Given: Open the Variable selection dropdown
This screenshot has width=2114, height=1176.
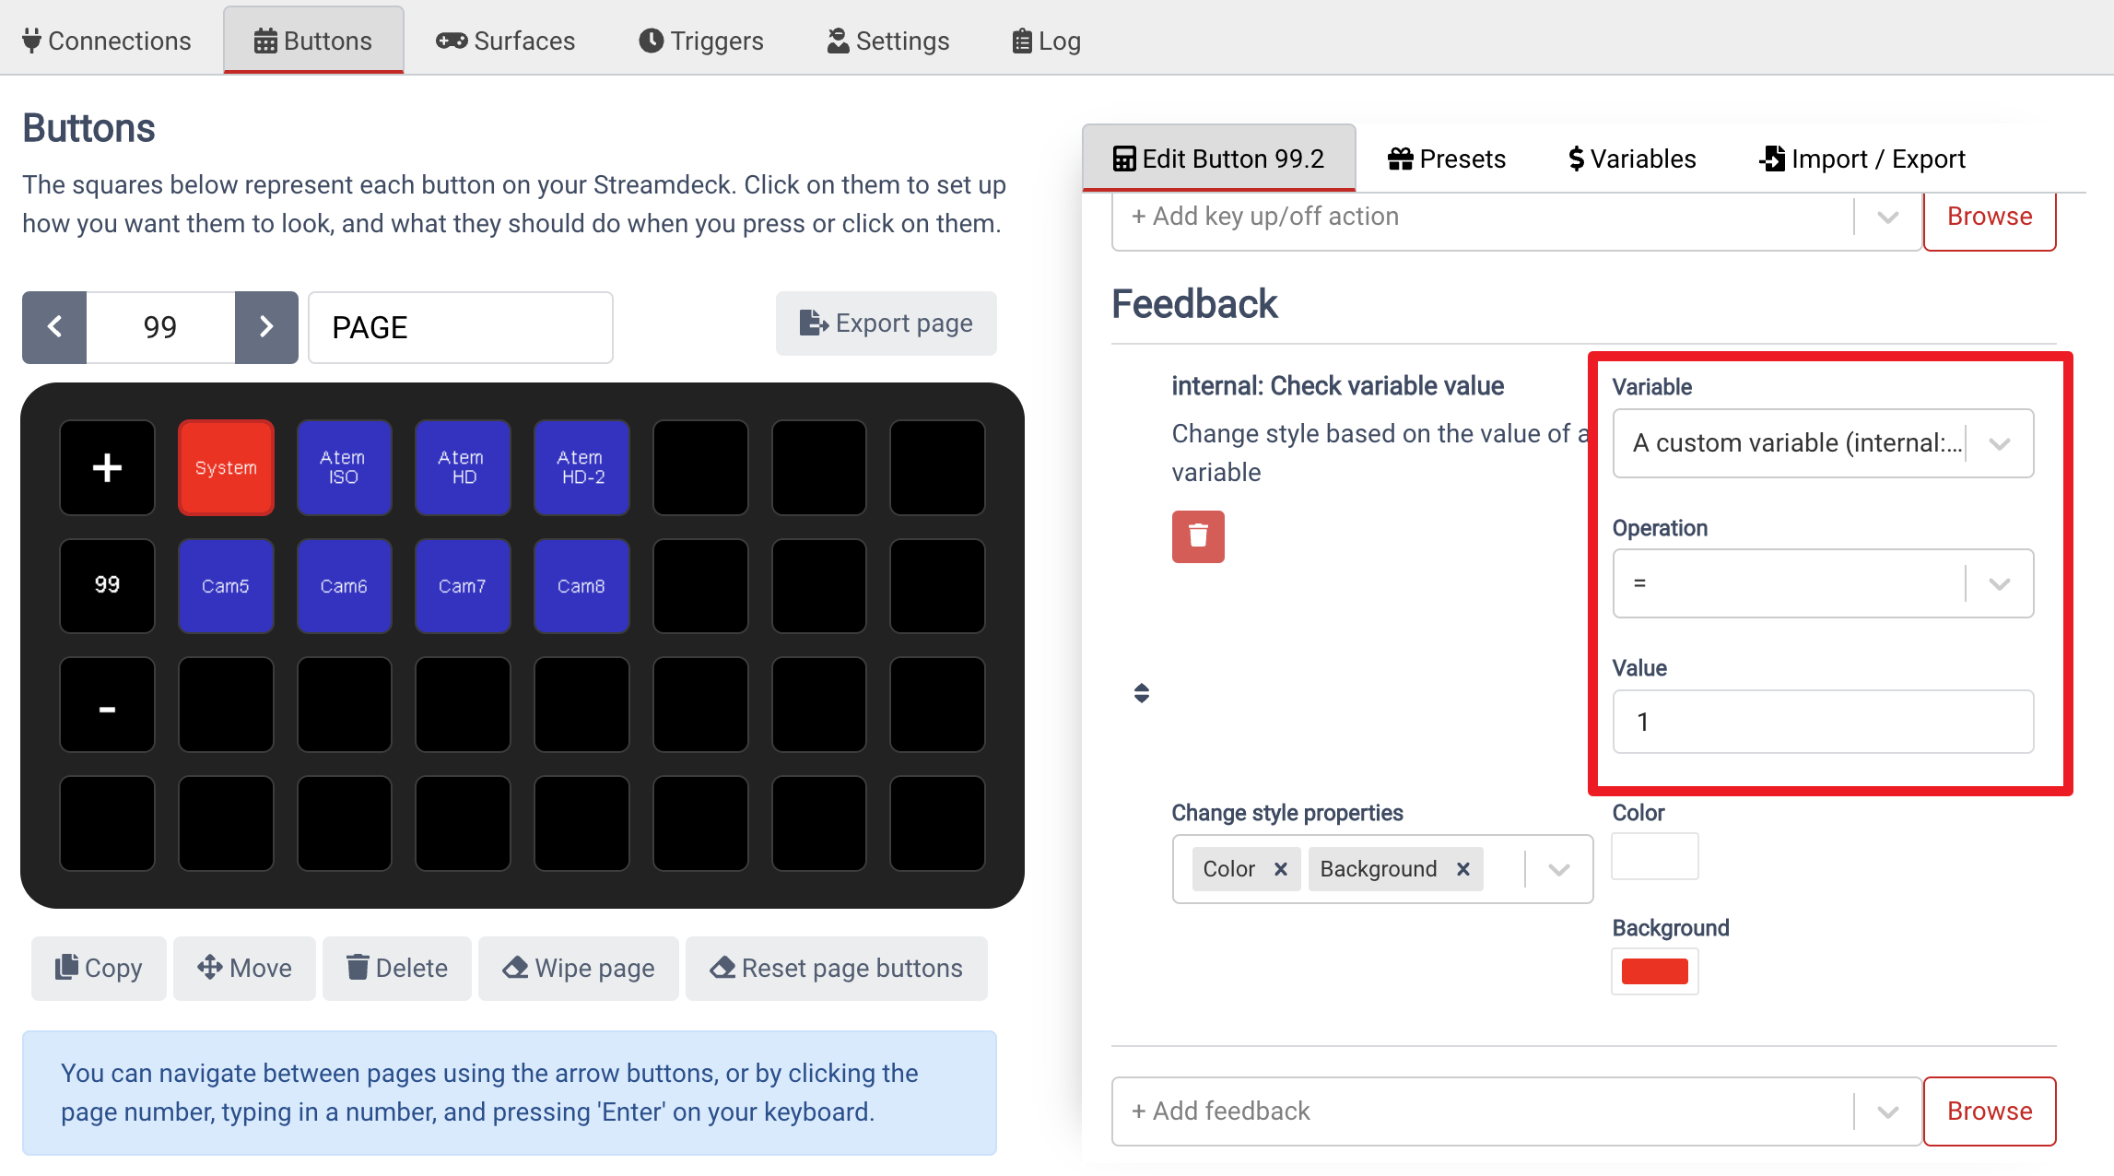Looking at the screenshot, I should click(x=1999, y=443).
